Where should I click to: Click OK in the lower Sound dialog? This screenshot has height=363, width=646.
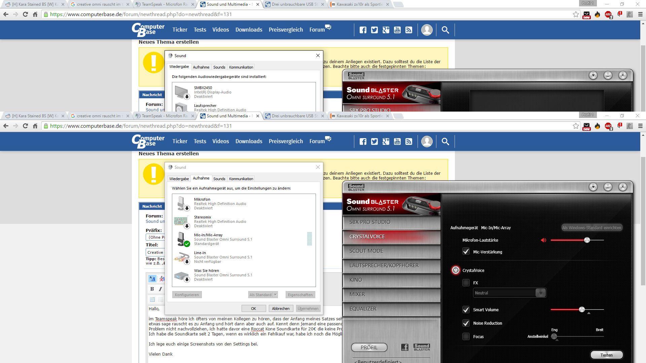click(254, 309)
